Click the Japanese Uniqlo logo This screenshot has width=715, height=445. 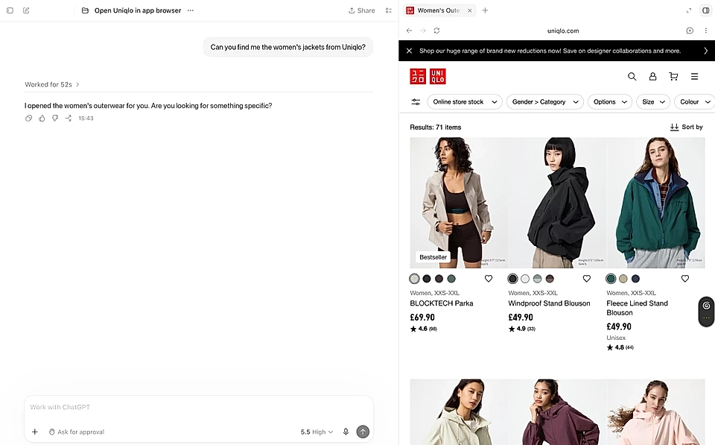418,76
